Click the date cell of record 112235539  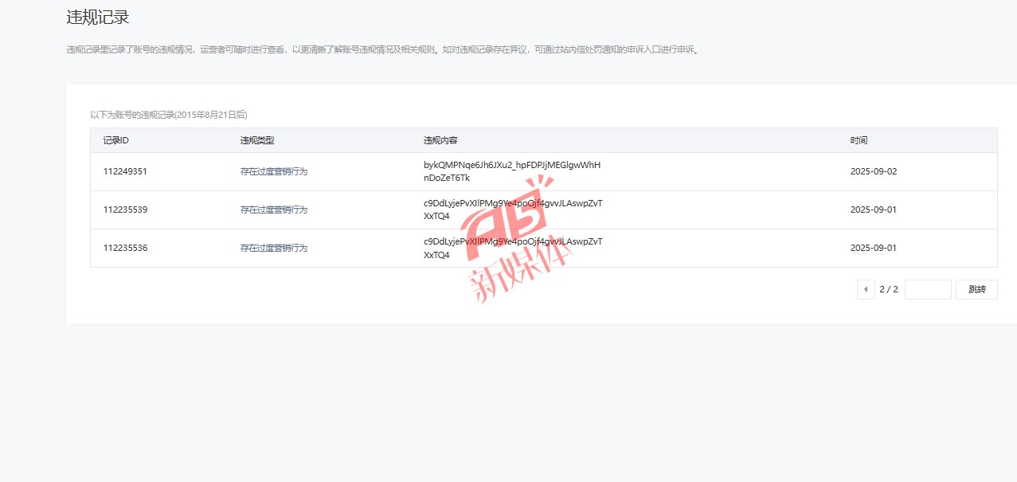pos(873,210)
